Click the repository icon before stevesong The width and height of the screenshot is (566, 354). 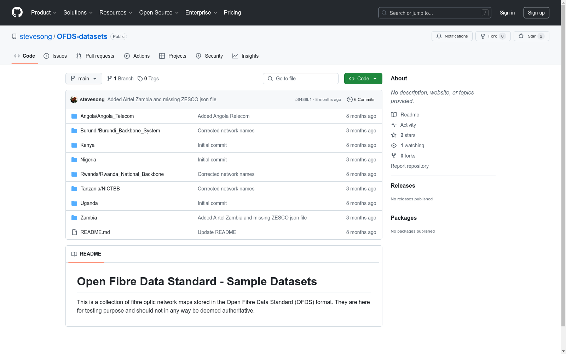click(14, 36)
